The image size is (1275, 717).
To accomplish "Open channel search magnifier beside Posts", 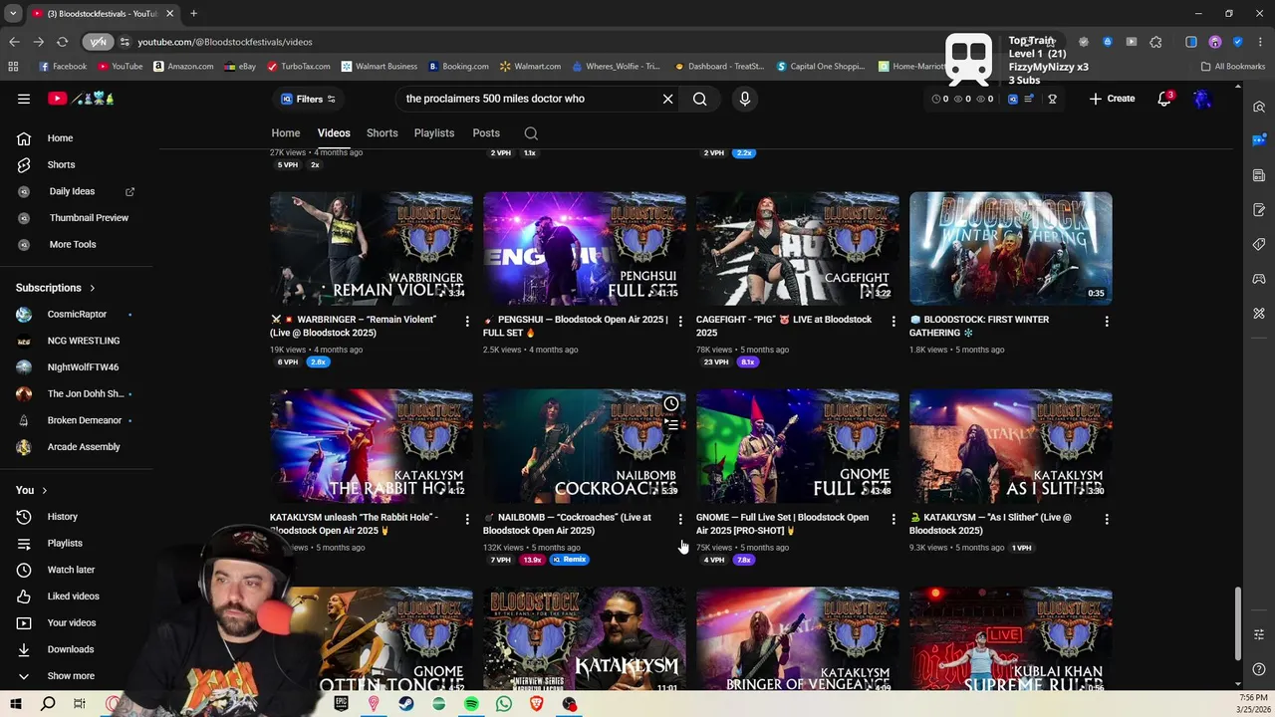I will [531, 133].
